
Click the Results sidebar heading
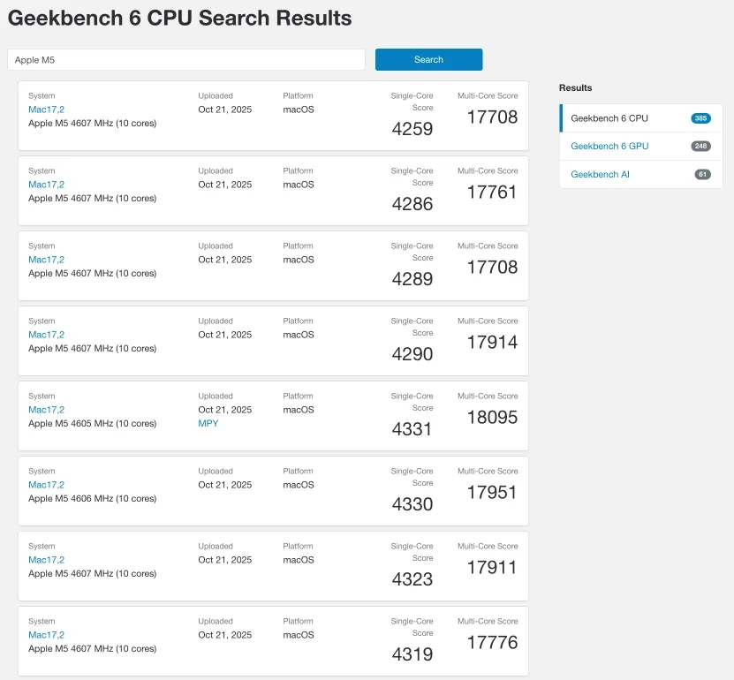coord(575,87)
